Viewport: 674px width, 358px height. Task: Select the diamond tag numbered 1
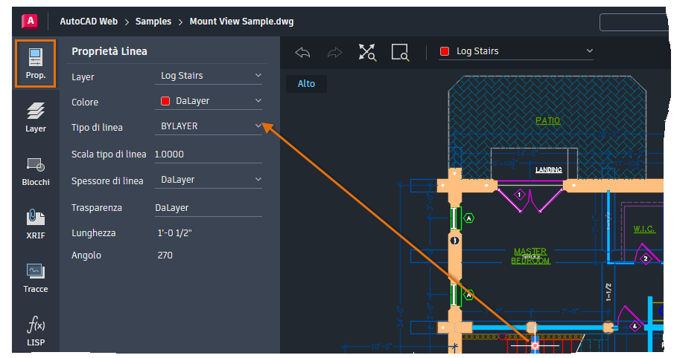pos(519,195)
